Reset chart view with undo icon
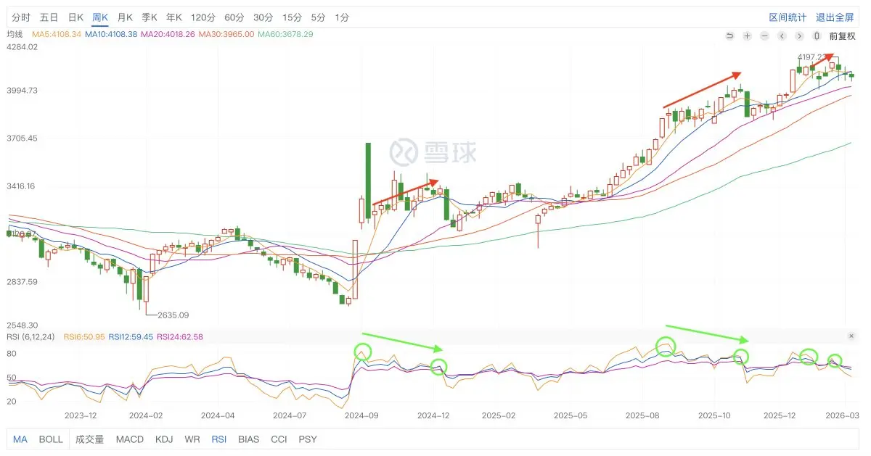Image resolution: width=871 pixels, height=456 pixels. click(x=729, y=36)
